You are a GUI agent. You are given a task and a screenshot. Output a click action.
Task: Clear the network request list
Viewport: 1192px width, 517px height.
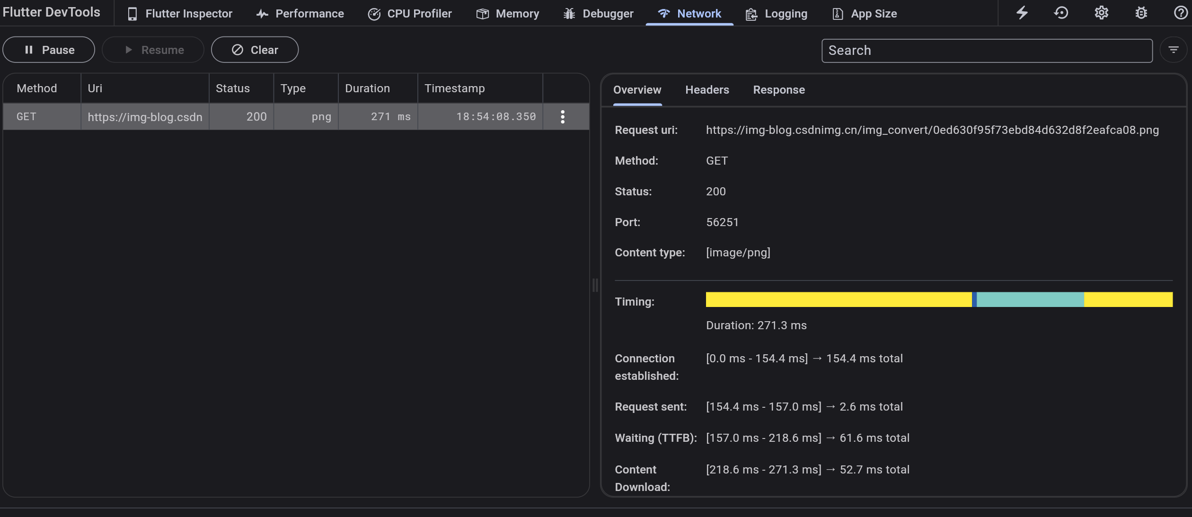[255, 50]
